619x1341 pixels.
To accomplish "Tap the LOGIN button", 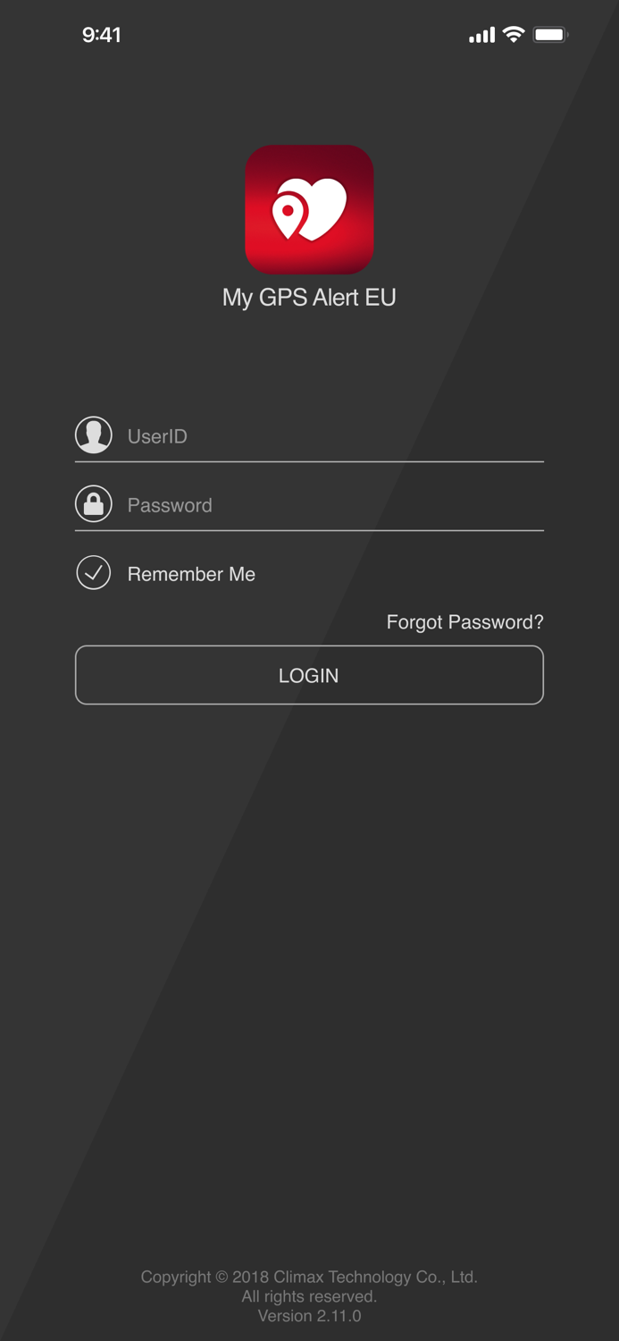I will pos(309,675).
